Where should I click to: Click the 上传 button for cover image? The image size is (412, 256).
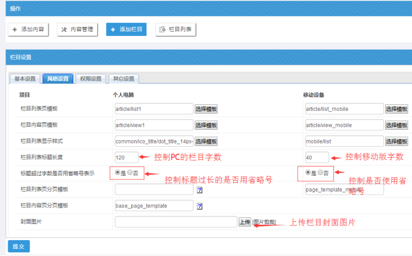(245, 222)
